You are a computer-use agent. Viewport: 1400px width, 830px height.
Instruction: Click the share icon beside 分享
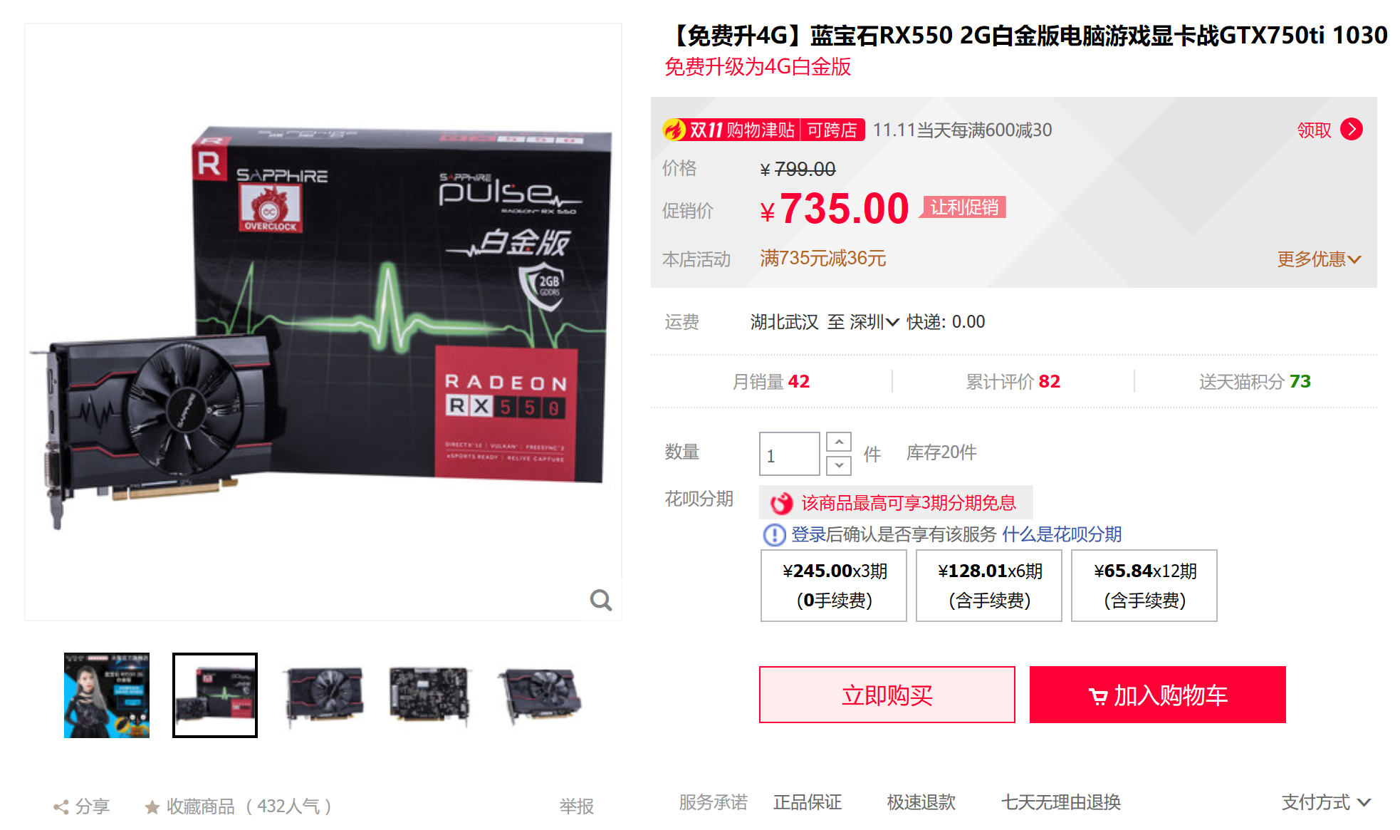(61, 806)
